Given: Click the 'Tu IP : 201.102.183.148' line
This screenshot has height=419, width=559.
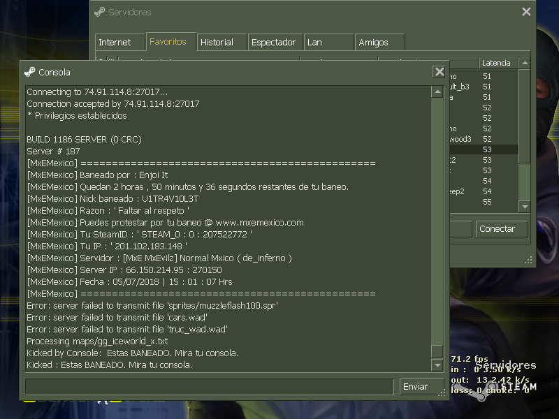Looking at the screenshot, I should (x=107, y=247).
